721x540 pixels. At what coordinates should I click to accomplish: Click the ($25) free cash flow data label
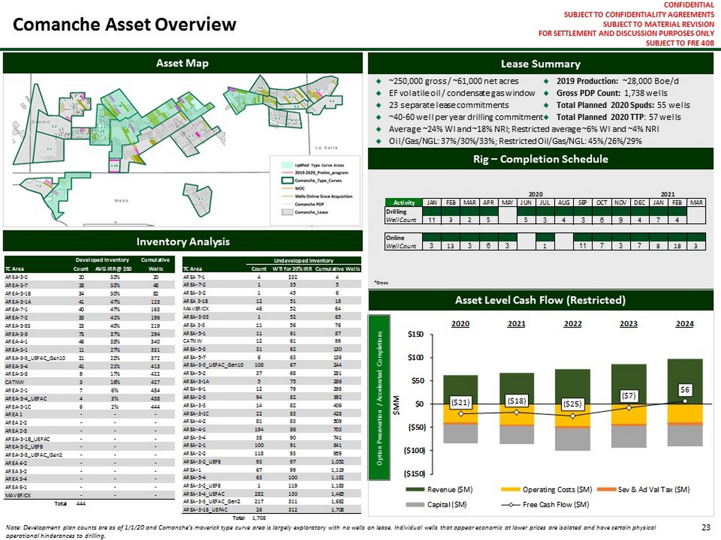572,404
